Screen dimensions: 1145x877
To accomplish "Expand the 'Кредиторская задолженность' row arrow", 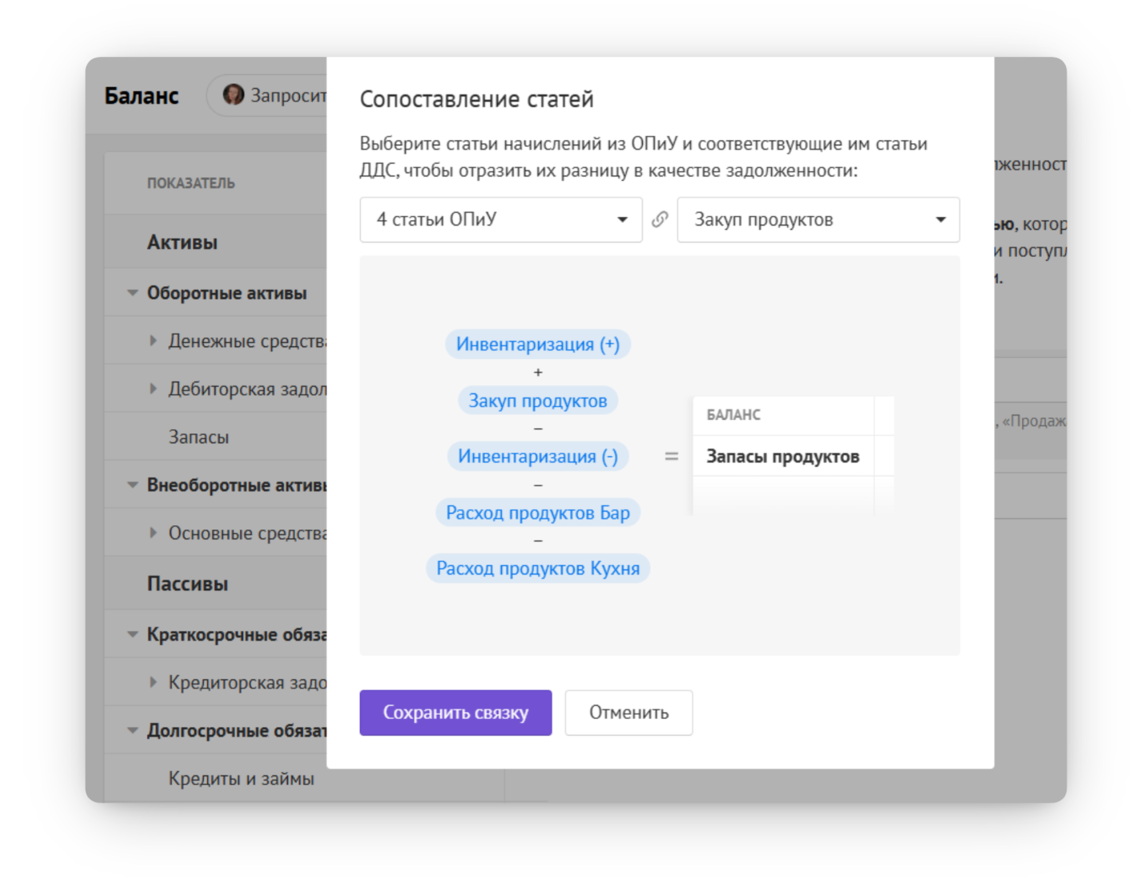I will (x=153, y=682).
